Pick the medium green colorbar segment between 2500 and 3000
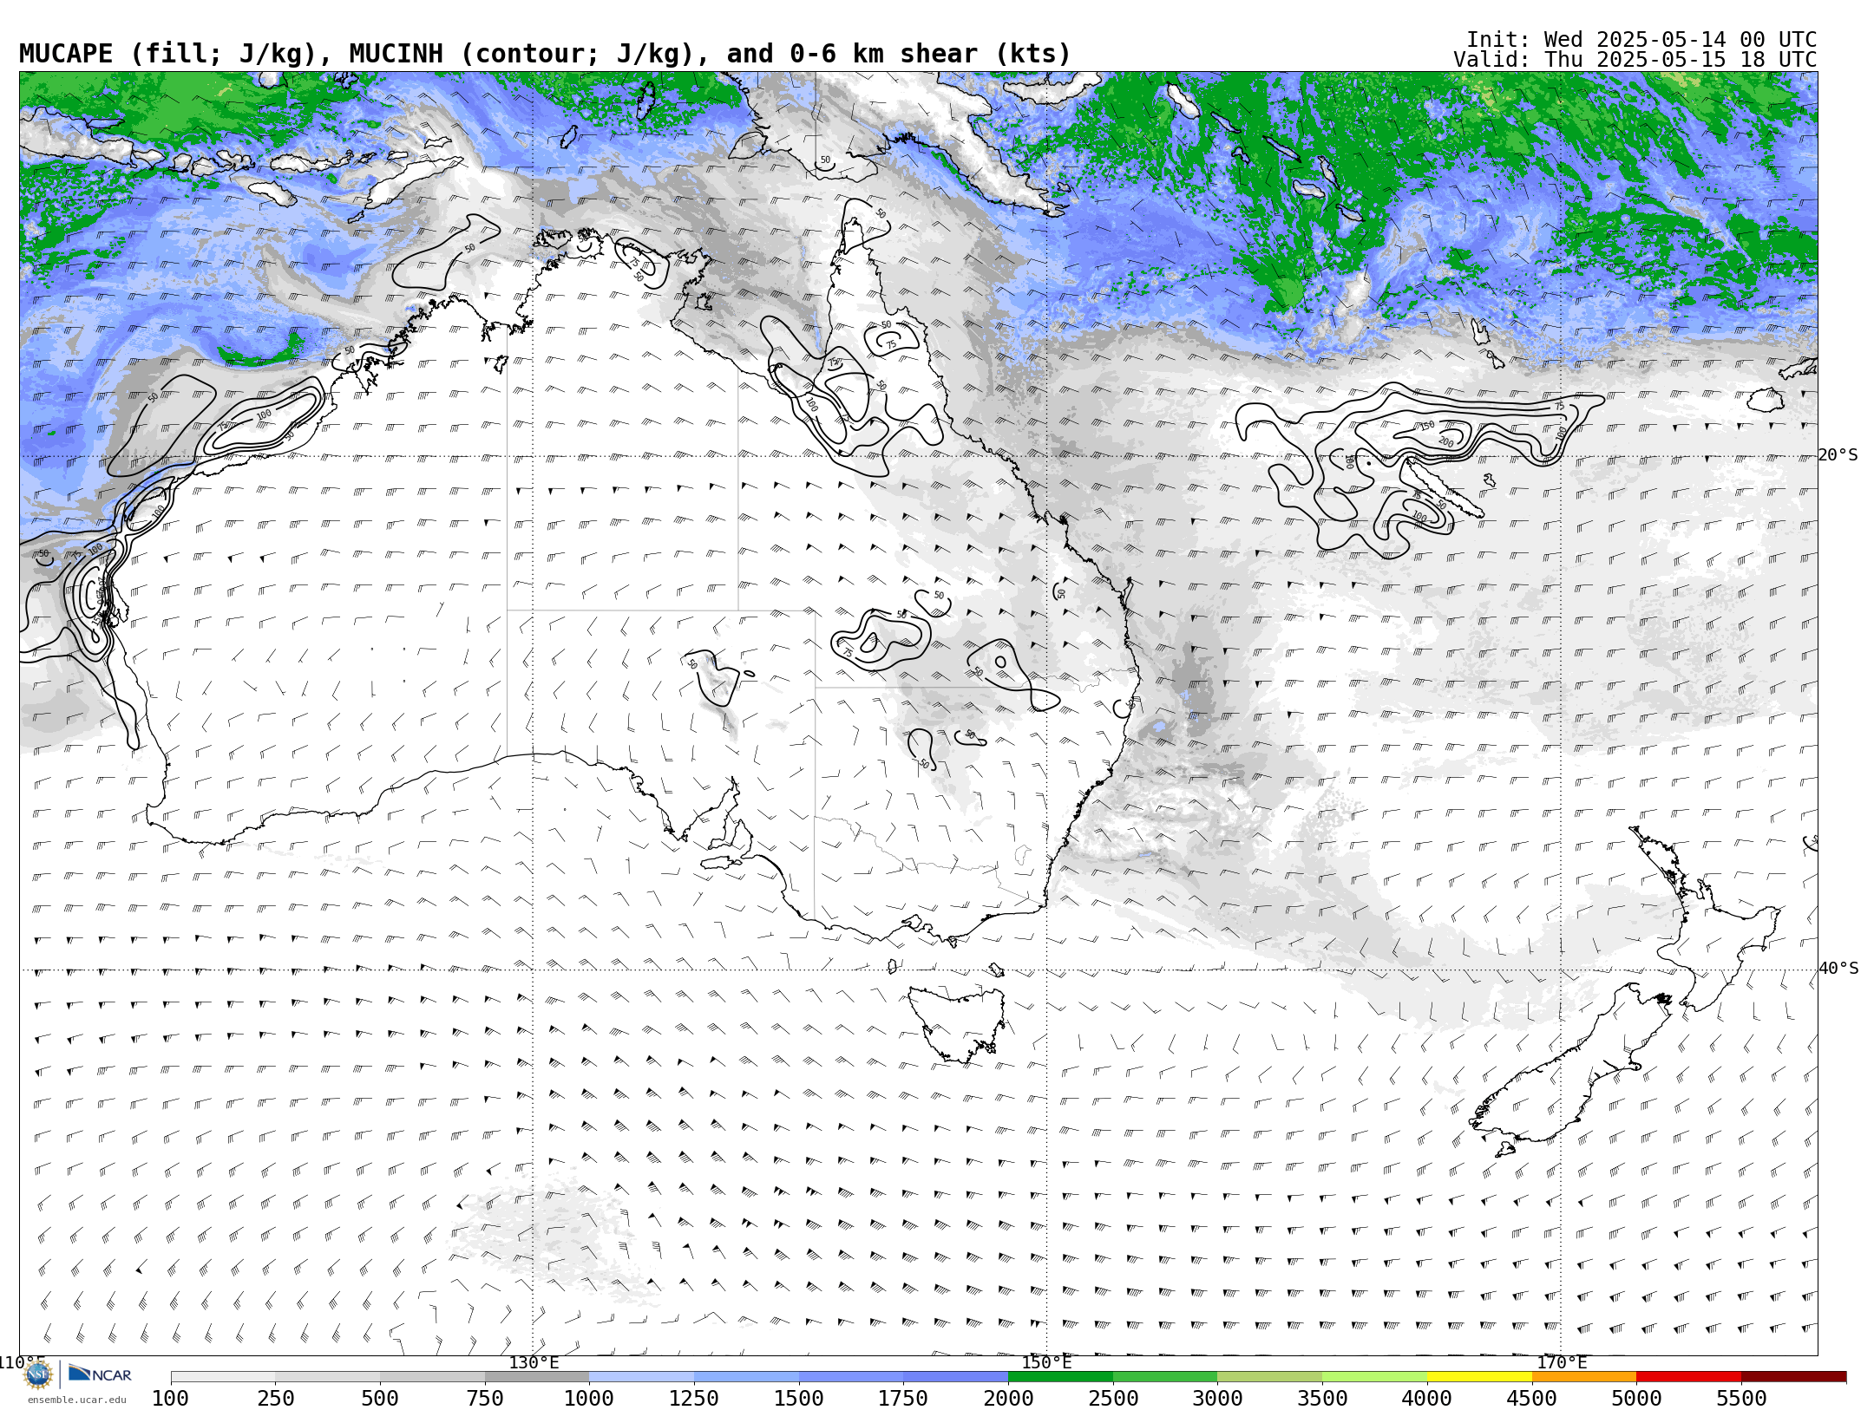 tap(1165, 1377)
